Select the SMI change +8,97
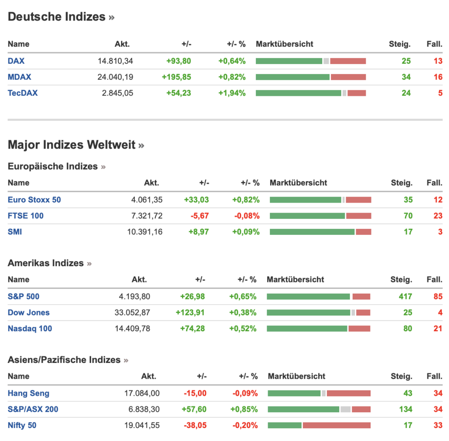 [x=199, y=232]
